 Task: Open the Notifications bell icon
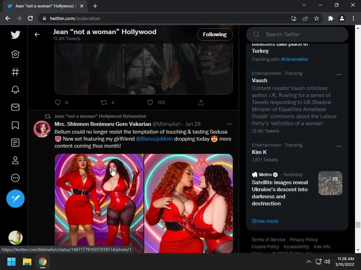tap(16, 90)
